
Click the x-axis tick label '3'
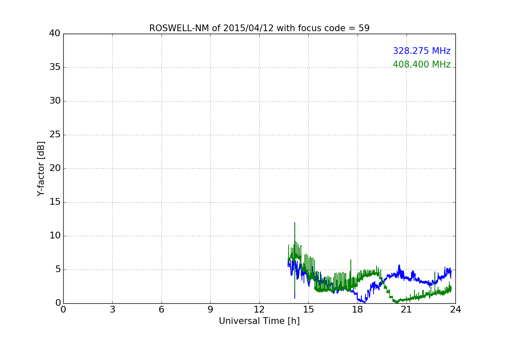[112, 310]
